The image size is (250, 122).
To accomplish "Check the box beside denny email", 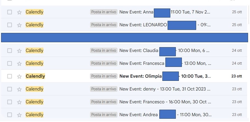I will point(10,89).
